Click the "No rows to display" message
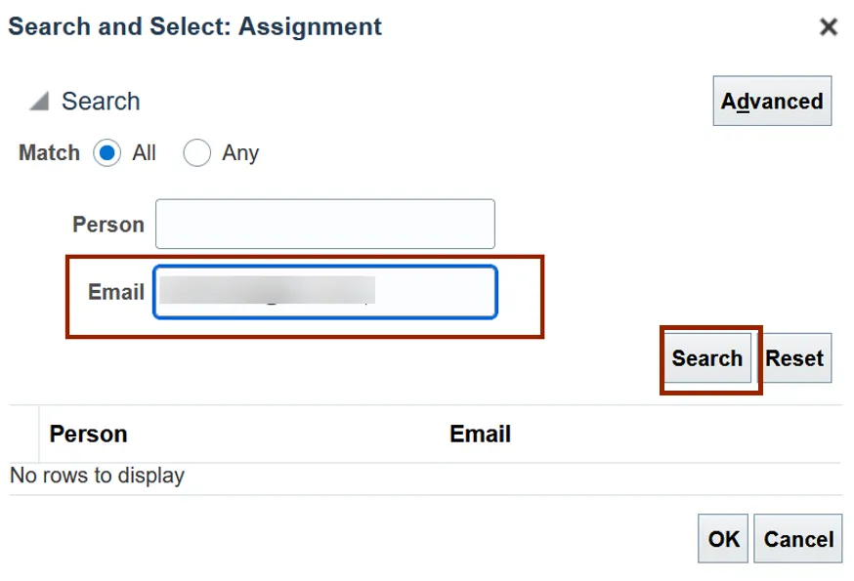 [x=97, y=477]
